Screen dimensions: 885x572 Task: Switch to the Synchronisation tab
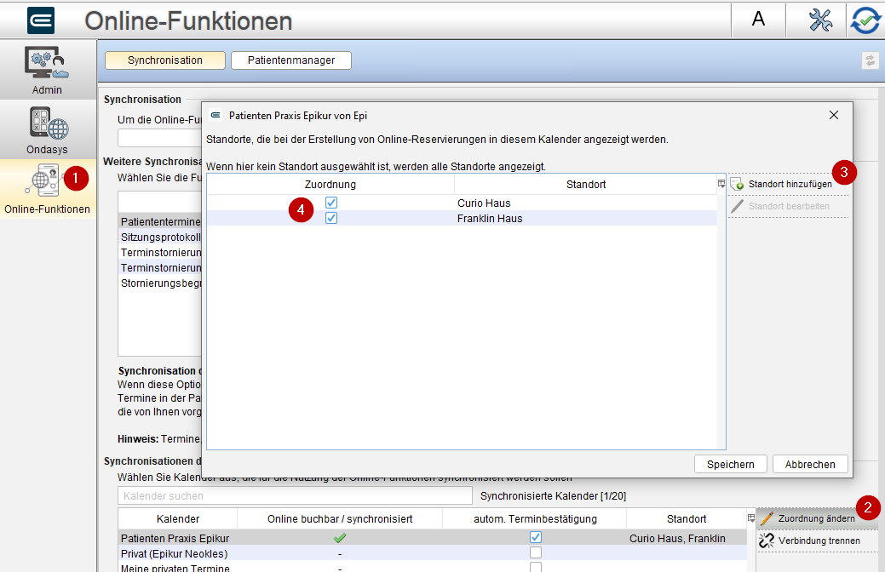(x=164, y=60)
